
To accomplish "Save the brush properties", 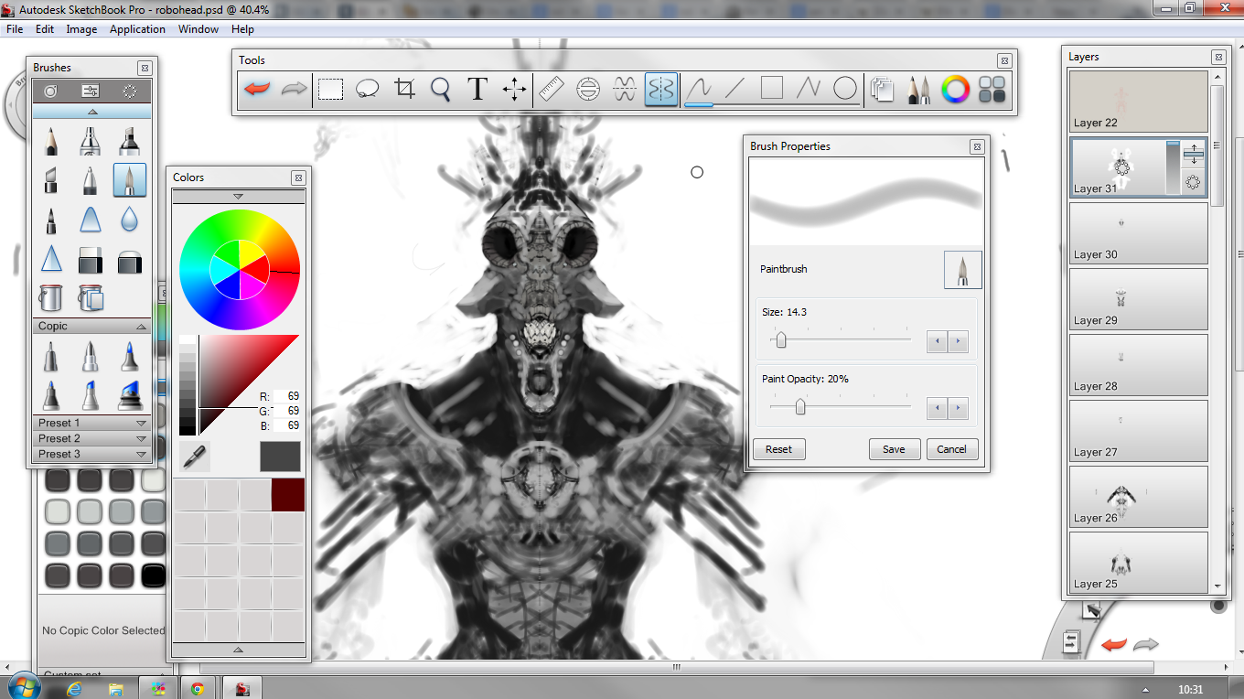I will coord(894,449).
